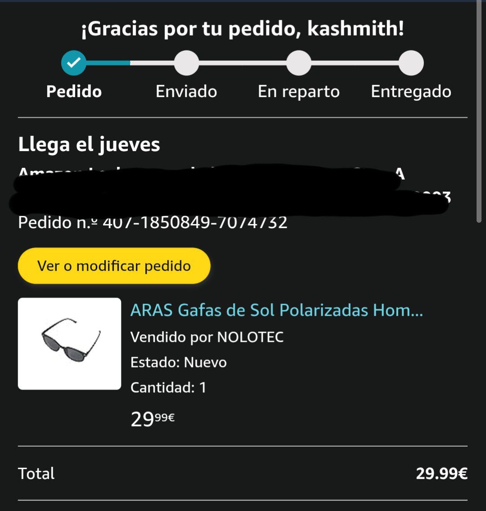Viewport: 486px width, 511px height.
Task: Select the Enviado progress circle
Action: pyautogui.click(x=186, y=63)
